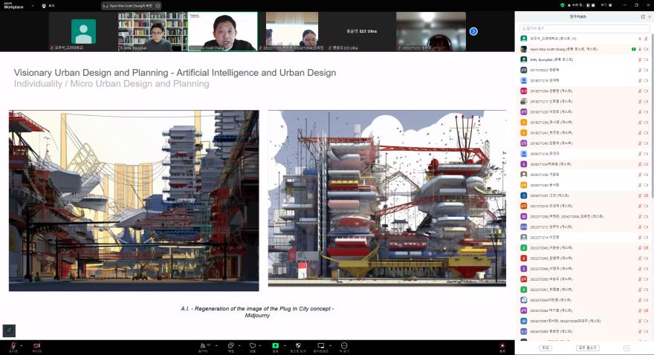Viewport: 654px width, 355px height.
Task: Open the Meeting info paw icon at top
Action: coord(44,6)
